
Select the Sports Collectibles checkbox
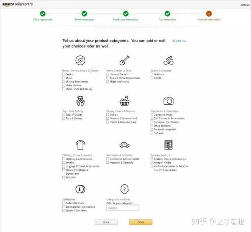(x=64, y=210)
